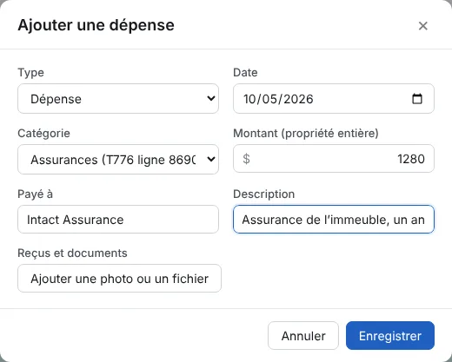Screen dimensions: 452x362
Task: Click the Description label
Action: coord(264,194)
